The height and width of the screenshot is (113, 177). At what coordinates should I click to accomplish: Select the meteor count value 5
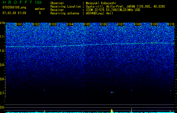click(x=40, y=13)
